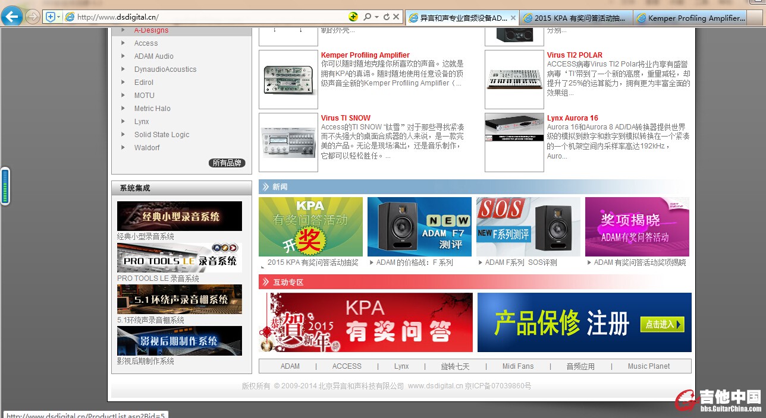Open the Virus TI SNOW title link

[346, 118]
